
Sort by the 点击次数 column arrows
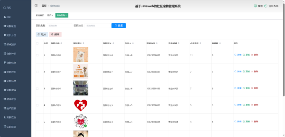point(200,43)
